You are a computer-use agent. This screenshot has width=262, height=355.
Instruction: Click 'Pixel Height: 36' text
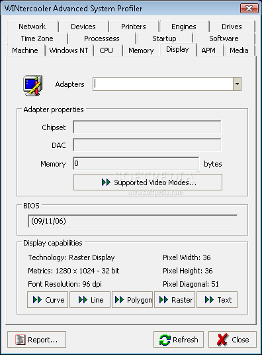(187, 271)
